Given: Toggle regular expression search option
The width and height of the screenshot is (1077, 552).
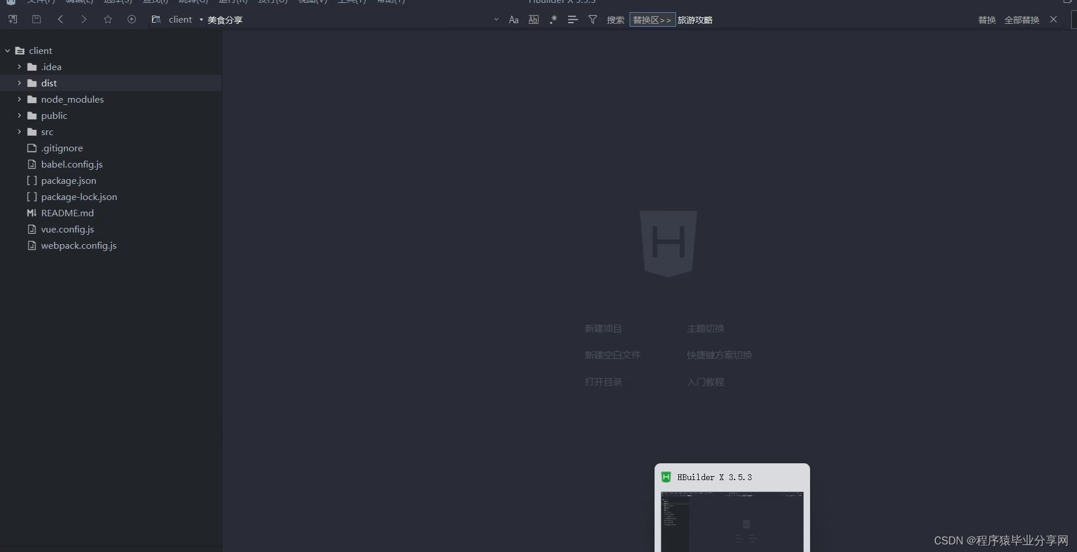Looking at the screenshot, I should click(553, 20).
